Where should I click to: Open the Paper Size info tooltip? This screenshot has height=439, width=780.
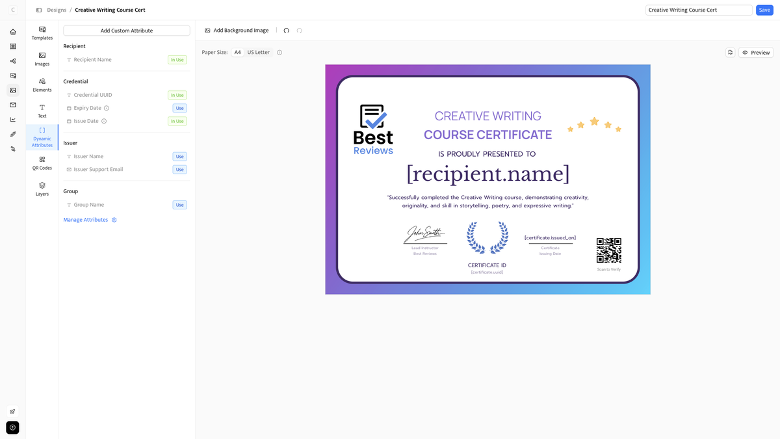pos(279,52)
